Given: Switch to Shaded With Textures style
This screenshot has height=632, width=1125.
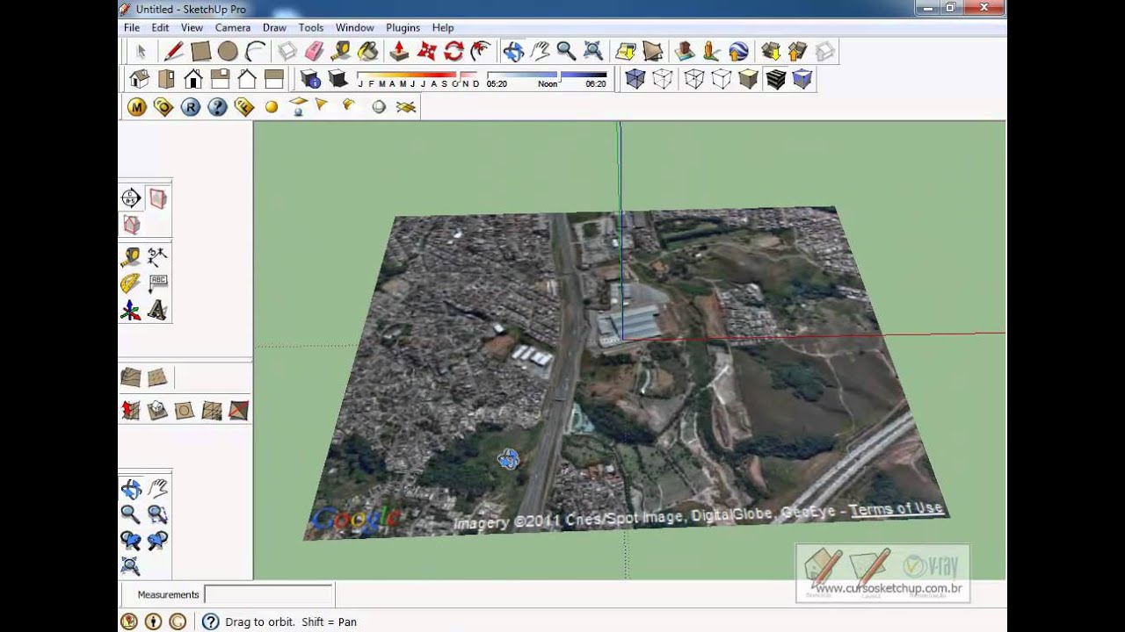Looking at the screenshot, I should coord(775,80).
